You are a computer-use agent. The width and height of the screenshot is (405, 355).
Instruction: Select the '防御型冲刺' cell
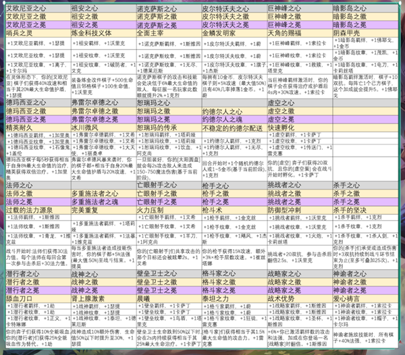pos(300,210)
